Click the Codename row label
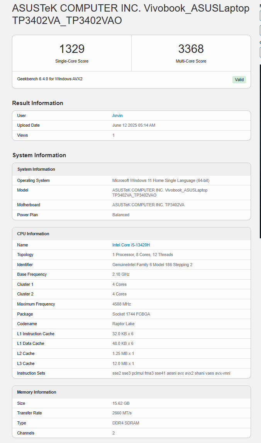This screenshot has width=261, height=443. [x=27, y=324]
